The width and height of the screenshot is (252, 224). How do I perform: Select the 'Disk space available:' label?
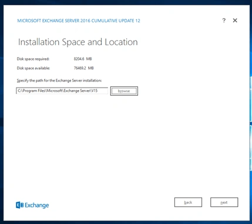(33, 68)
